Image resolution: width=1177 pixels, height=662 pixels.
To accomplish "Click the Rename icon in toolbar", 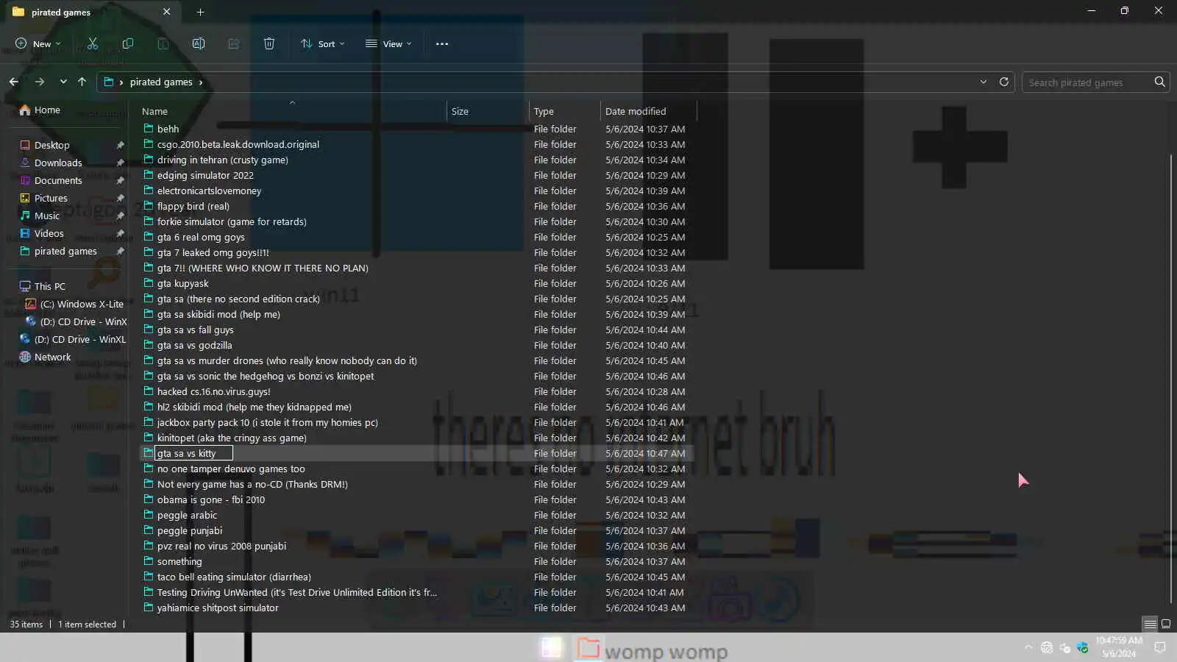I will click(x=199, y=43).
